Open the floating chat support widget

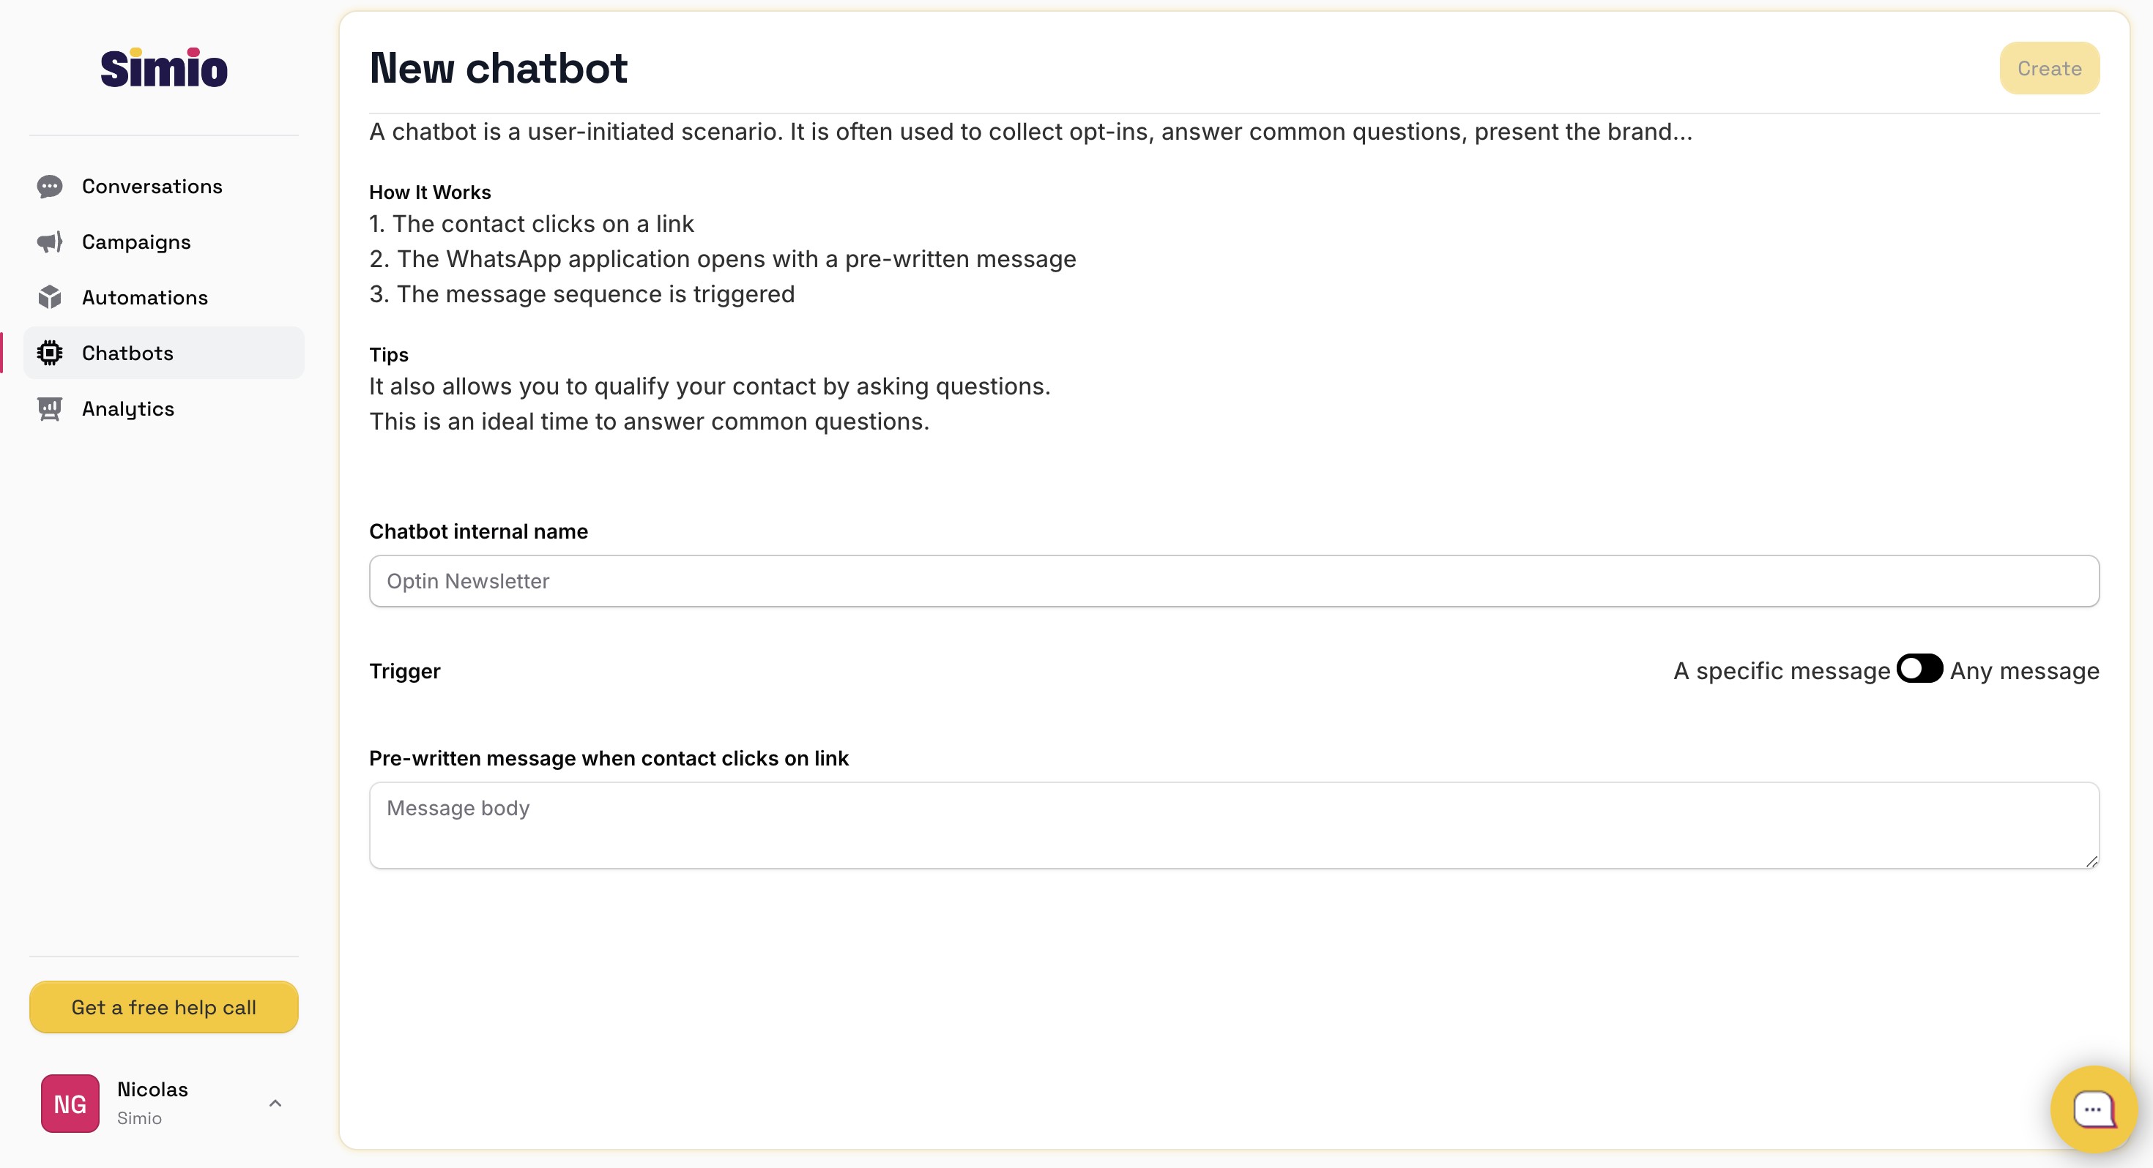pos(2093,1109)
